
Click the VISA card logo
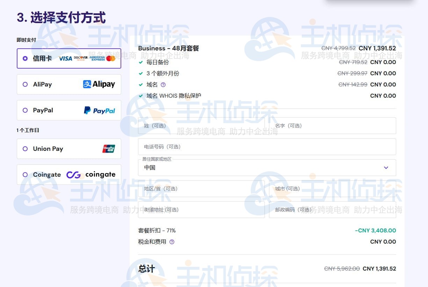65,58
